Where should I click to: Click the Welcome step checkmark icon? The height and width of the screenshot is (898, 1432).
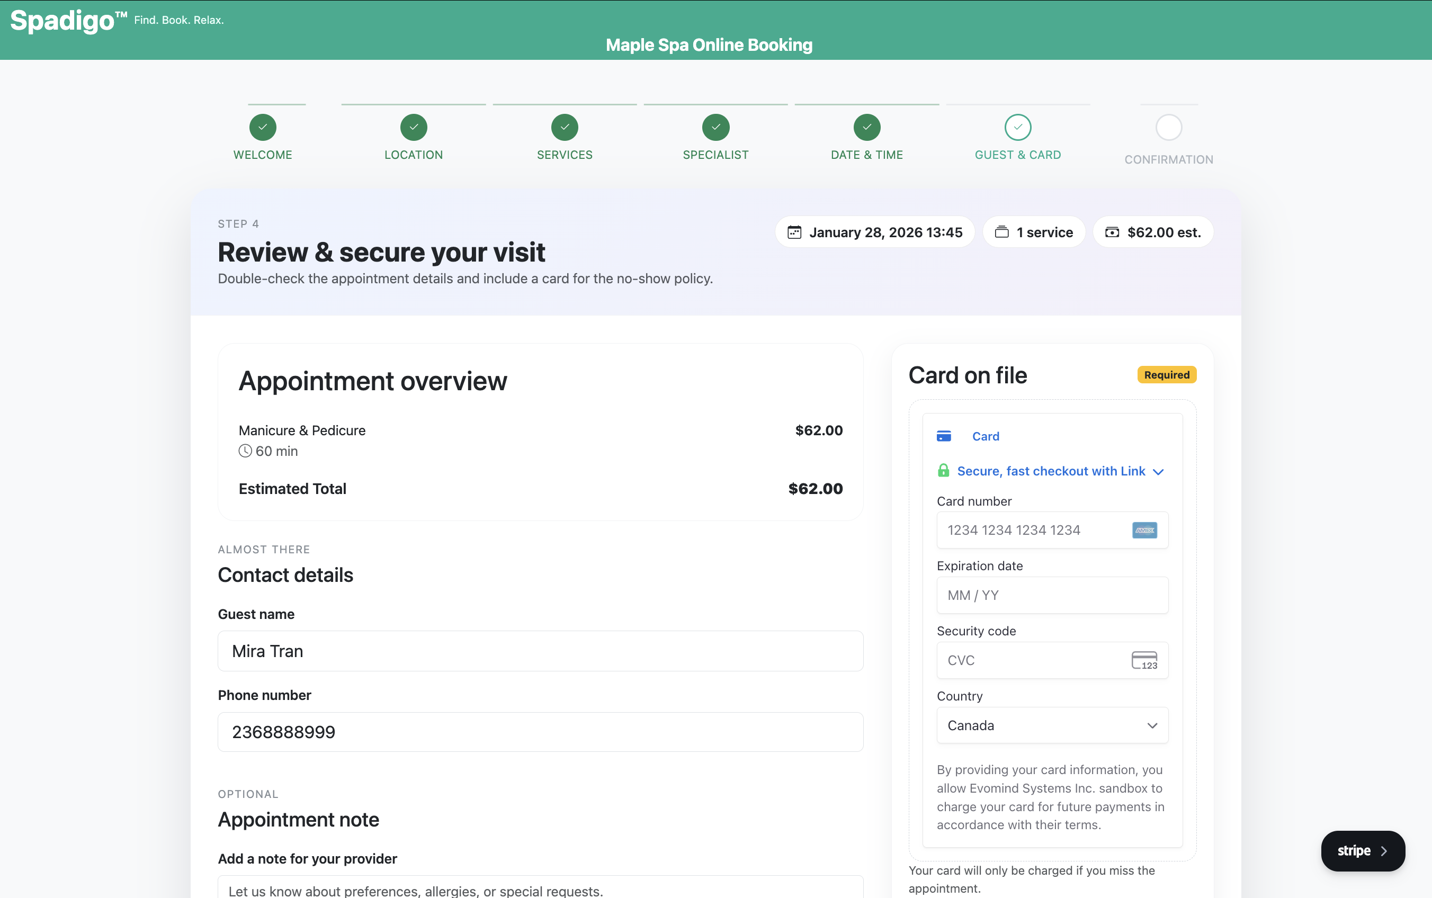[x=263, y=127]
